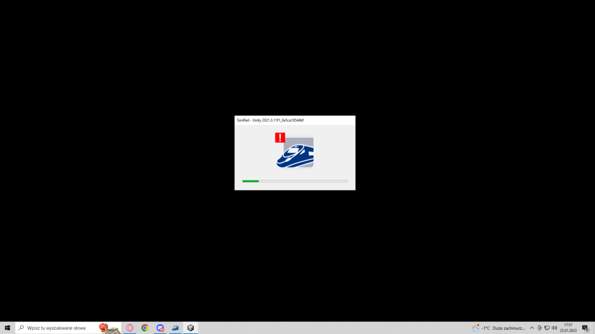Launch Opera browser from the taskbar

(x=130, y=328)
